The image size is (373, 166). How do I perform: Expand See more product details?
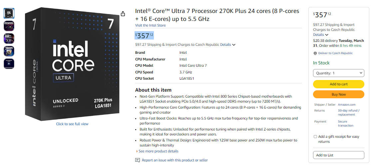click(158, 151)
